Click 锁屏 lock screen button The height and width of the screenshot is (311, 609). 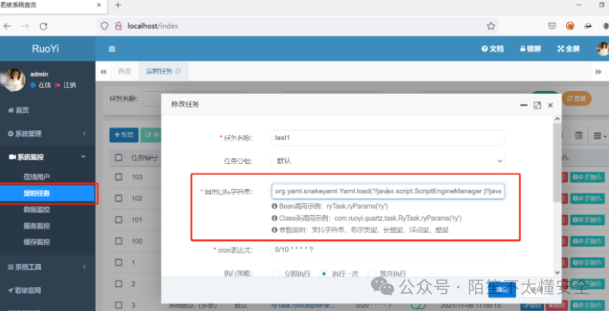click(x=530, y=49)
